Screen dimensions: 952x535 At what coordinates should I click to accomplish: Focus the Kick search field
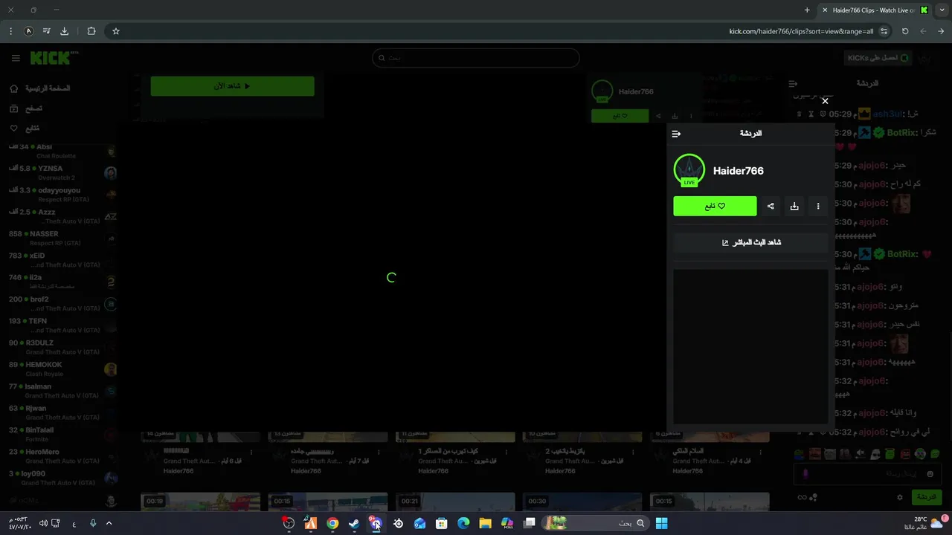(x=476, y=58)
